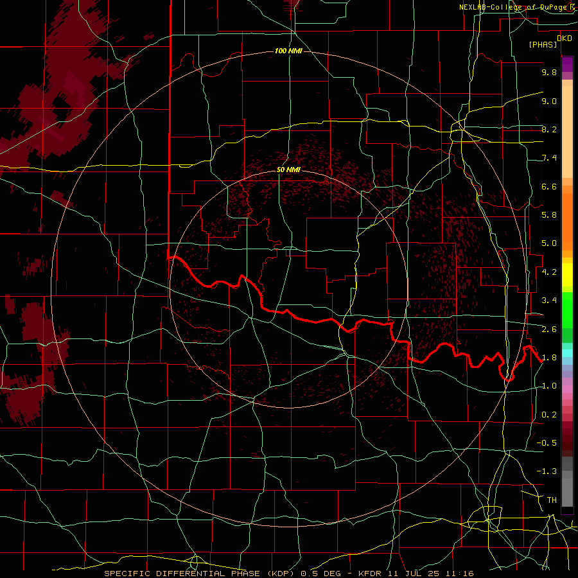The width and height of the screenshot is (578, 578).
Task: Select the 5.0 scale value
Action: tap(549, 243)
